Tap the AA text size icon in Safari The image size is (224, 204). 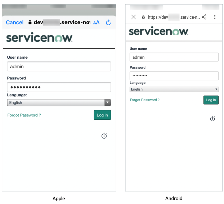96,22
